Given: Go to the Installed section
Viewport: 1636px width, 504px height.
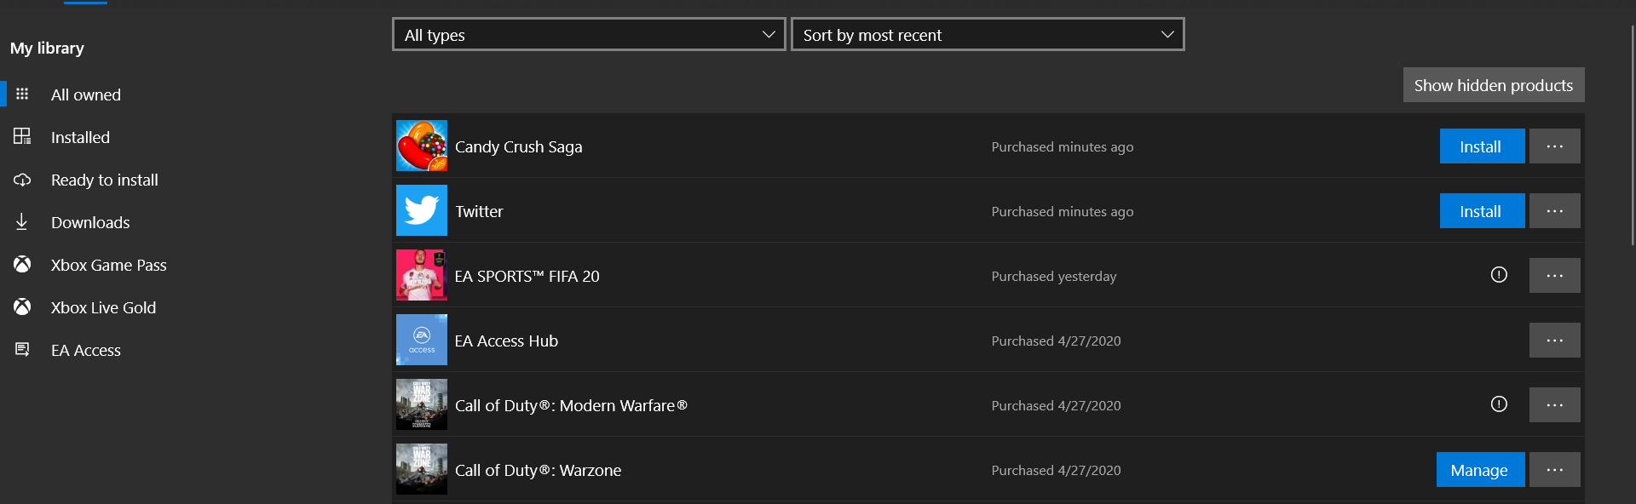Looking at the screenshot, I should pos(80,137).
